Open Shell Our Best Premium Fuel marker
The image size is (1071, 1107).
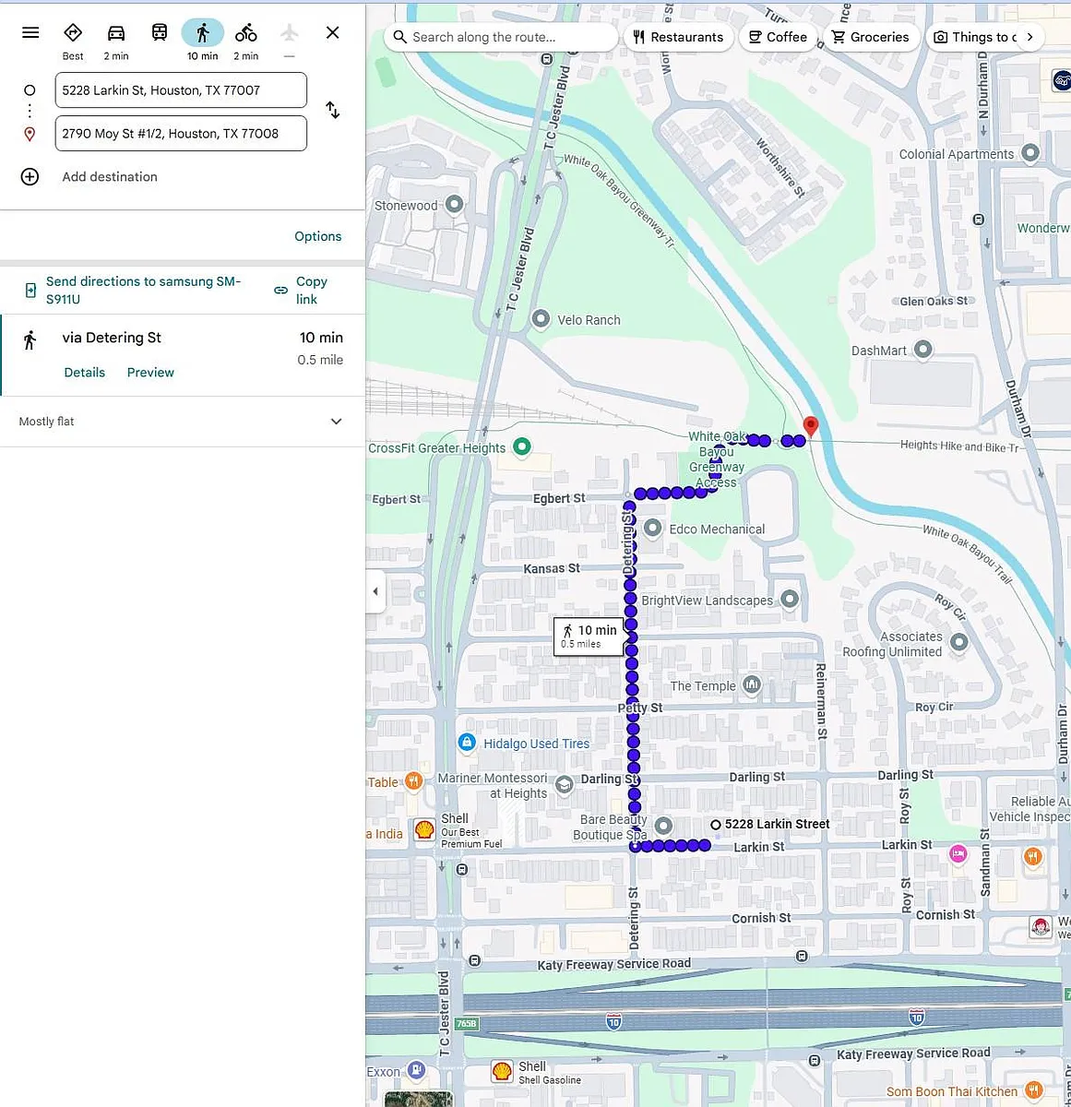[x=424, y=829]
